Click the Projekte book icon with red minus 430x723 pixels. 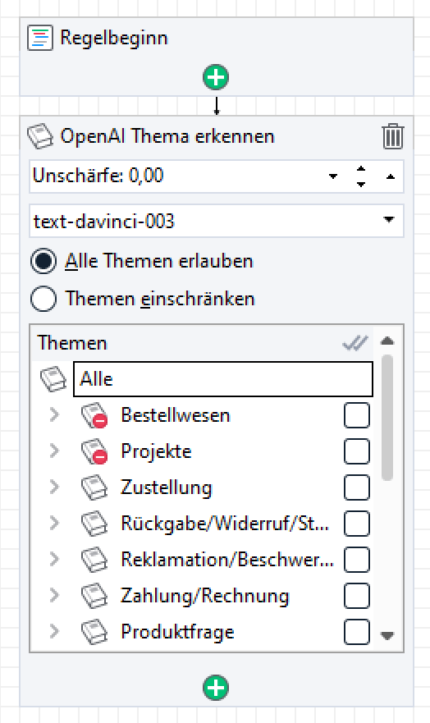[94, 451]
